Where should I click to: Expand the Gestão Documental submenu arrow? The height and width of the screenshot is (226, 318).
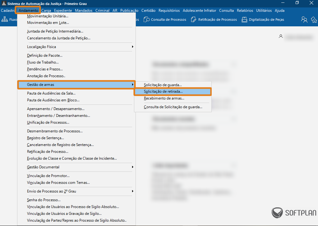[132, 167]
